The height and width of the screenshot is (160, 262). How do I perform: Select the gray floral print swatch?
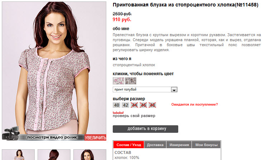pos(131,81)
